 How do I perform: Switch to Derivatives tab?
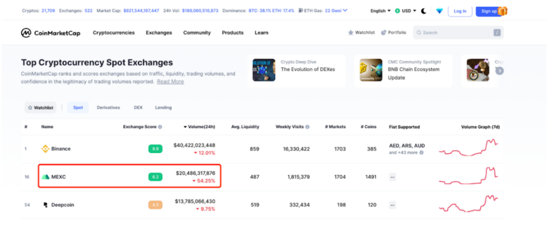click(x=108, y=108)
